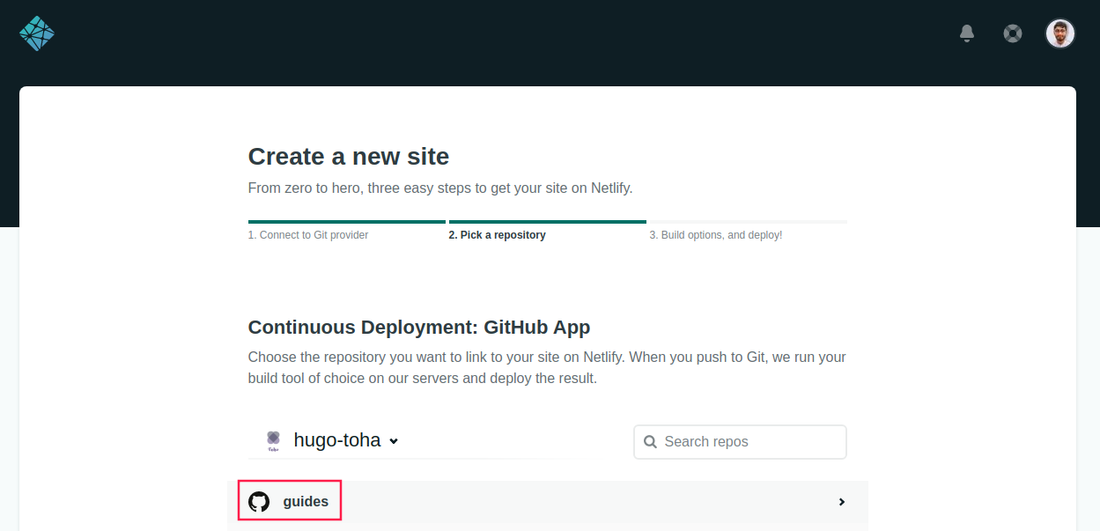
Task: Jump to Build options, and deploy! step
Action: click(x=715, y=235)
